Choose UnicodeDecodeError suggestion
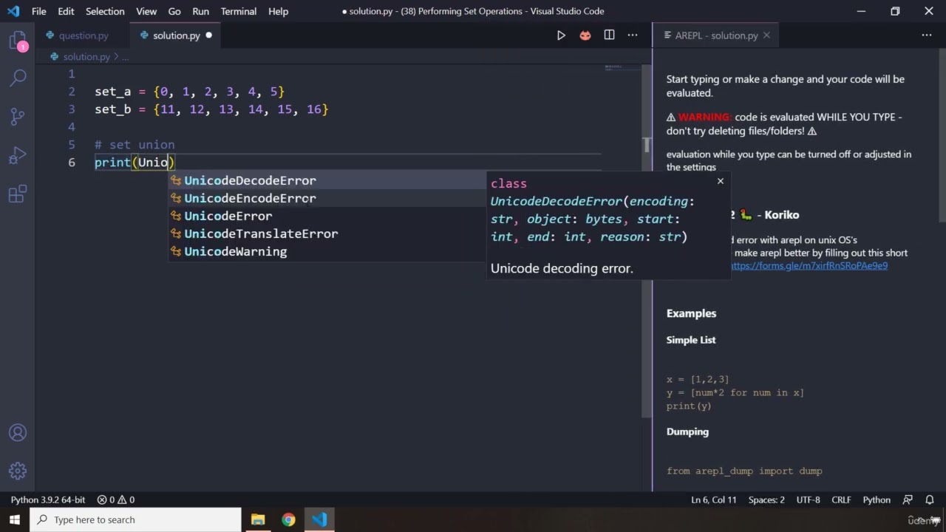 coord(326,180)
